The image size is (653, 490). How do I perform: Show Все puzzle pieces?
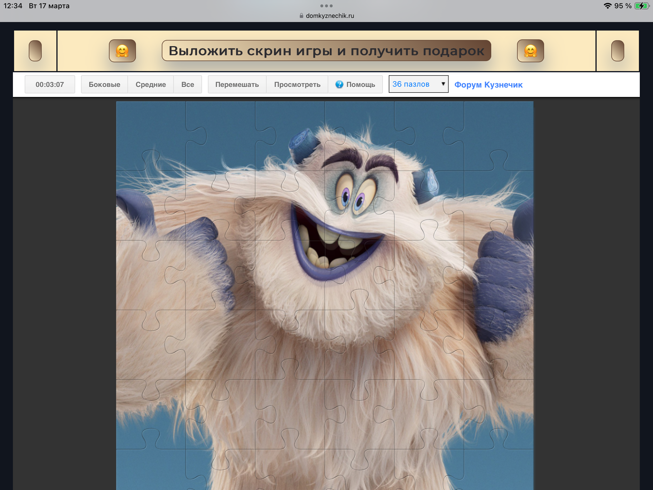point(187,85)
